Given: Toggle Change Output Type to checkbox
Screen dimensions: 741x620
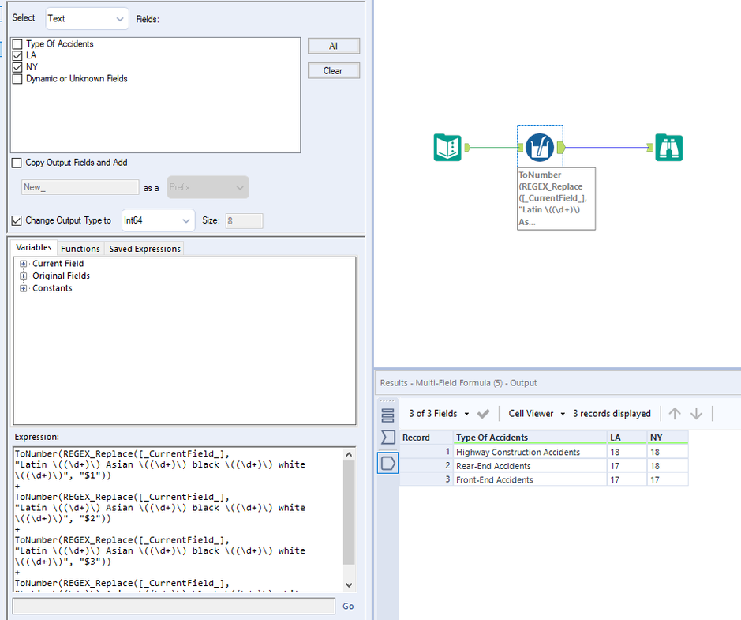Looking at the screenshot, I should 17,220.
